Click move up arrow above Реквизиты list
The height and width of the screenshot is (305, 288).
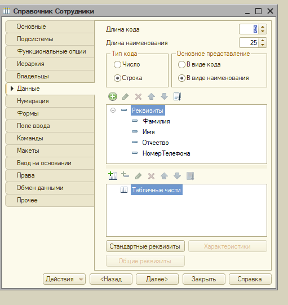[x=151, y=96]
